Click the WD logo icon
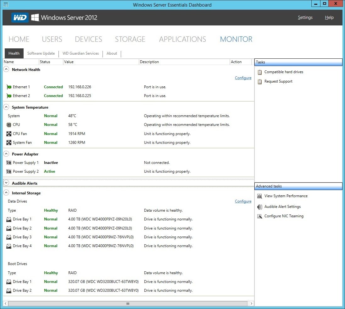 [x=20, y=17]
